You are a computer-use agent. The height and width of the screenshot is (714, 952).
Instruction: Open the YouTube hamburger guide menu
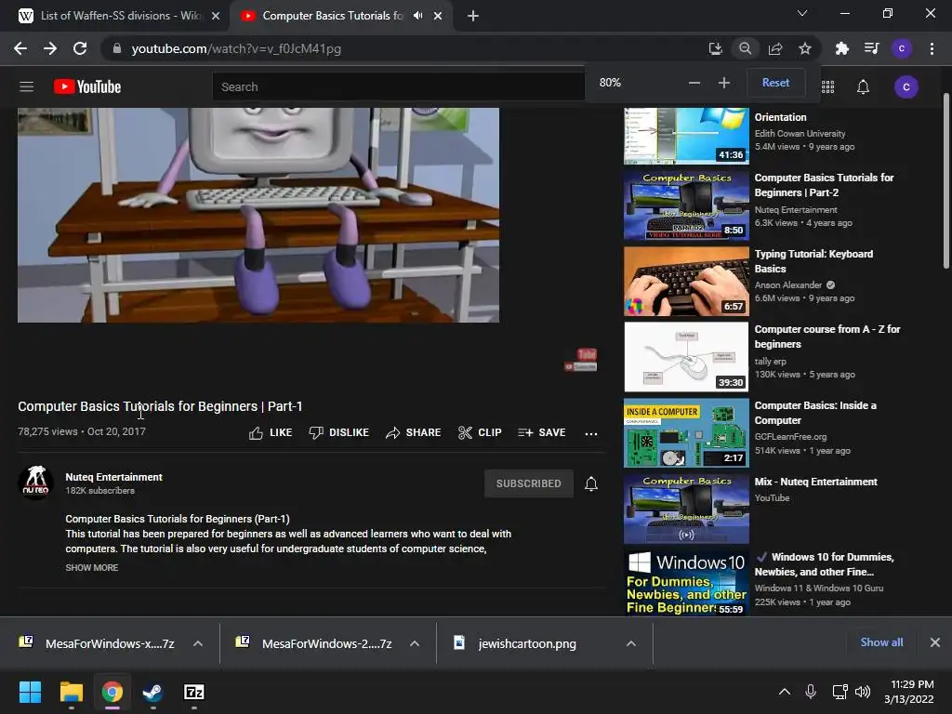click(26, 86)
